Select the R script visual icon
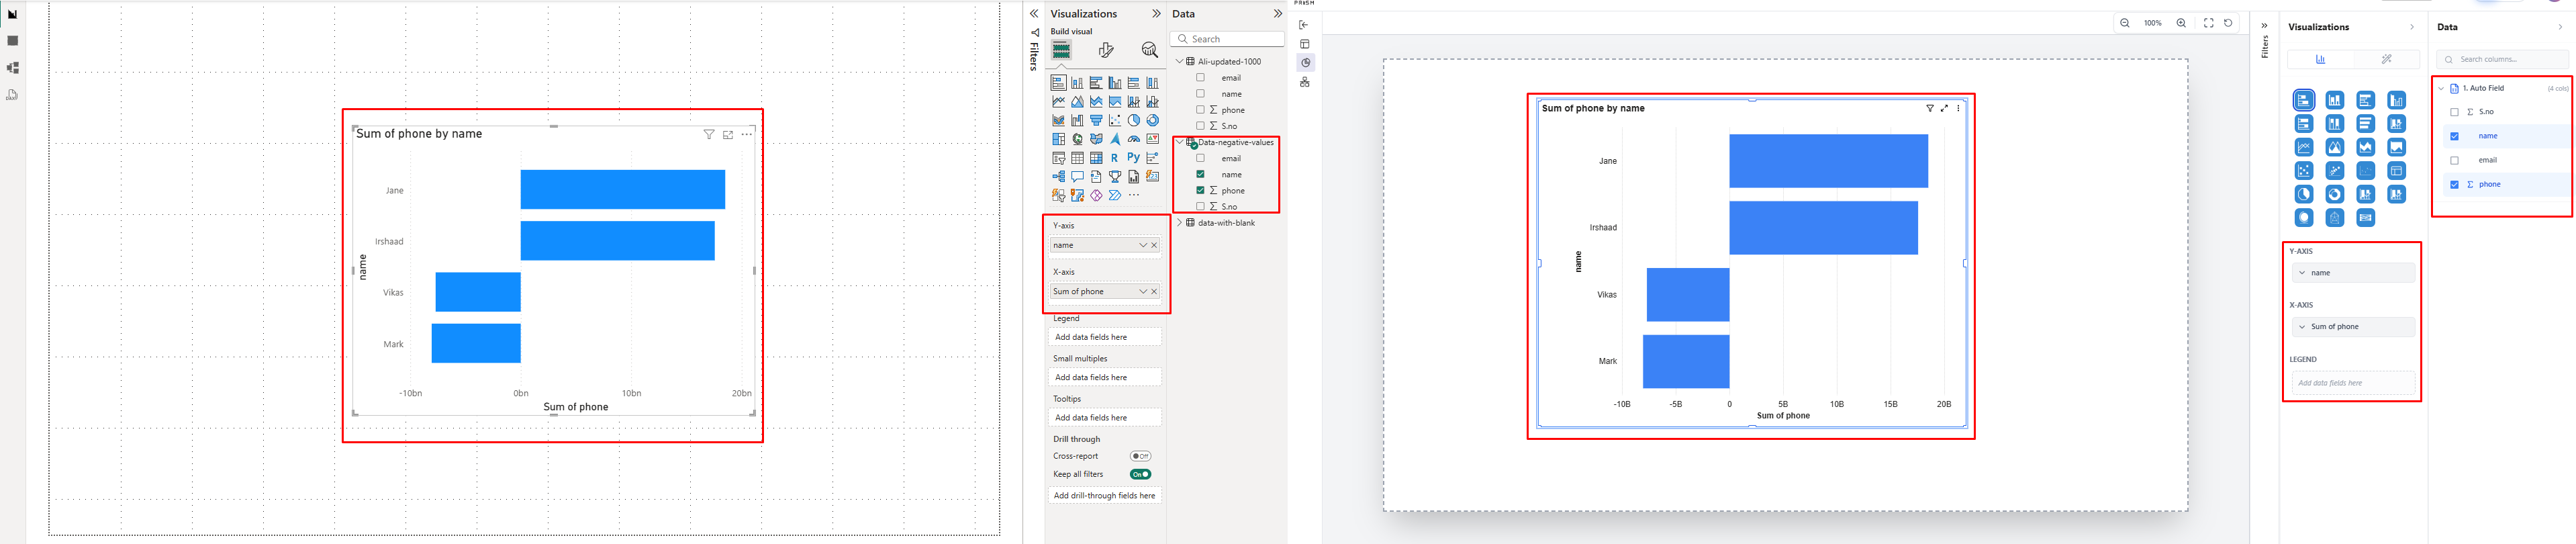This screenshot has width=2576, height=544. click(1114, 158)
